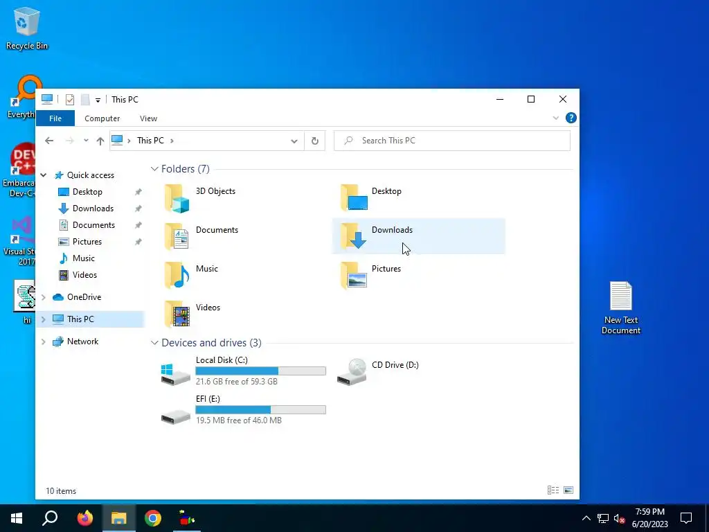This screenshot has width=709, height=532.
Task: Expand This PC tree node arrow
Action: (x=44, y=319)
